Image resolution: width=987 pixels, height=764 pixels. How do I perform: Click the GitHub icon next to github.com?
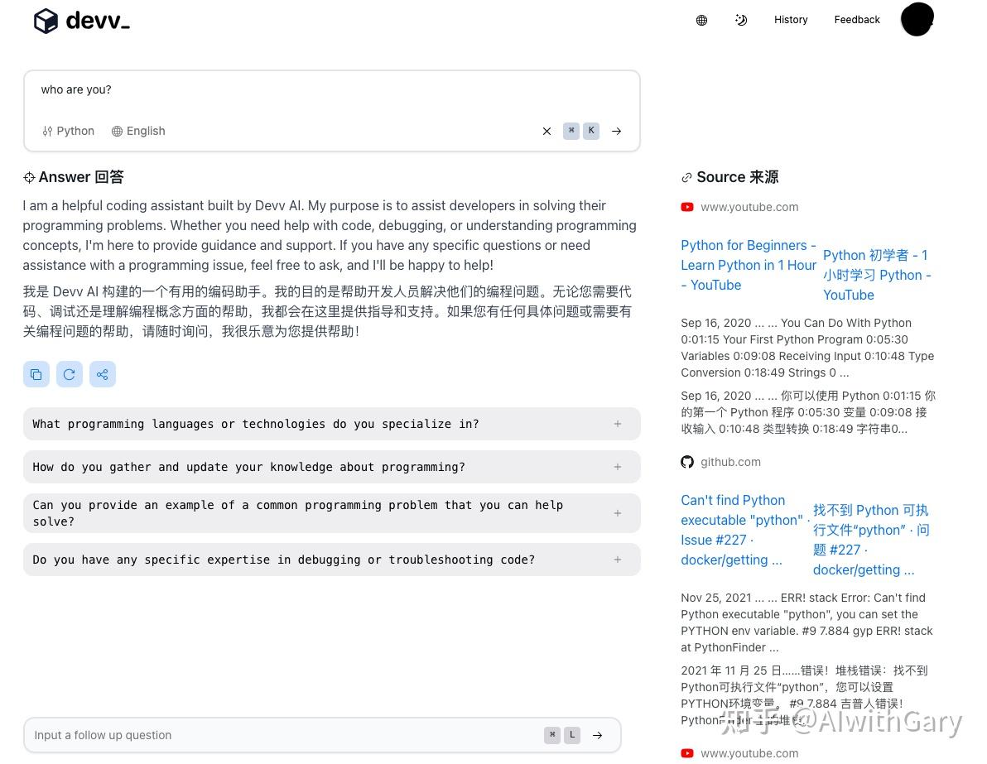click(x=687, y=462)
